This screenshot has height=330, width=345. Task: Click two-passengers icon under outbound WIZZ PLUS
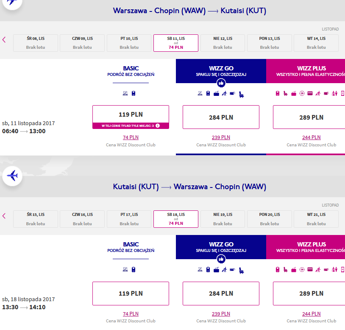335,93
